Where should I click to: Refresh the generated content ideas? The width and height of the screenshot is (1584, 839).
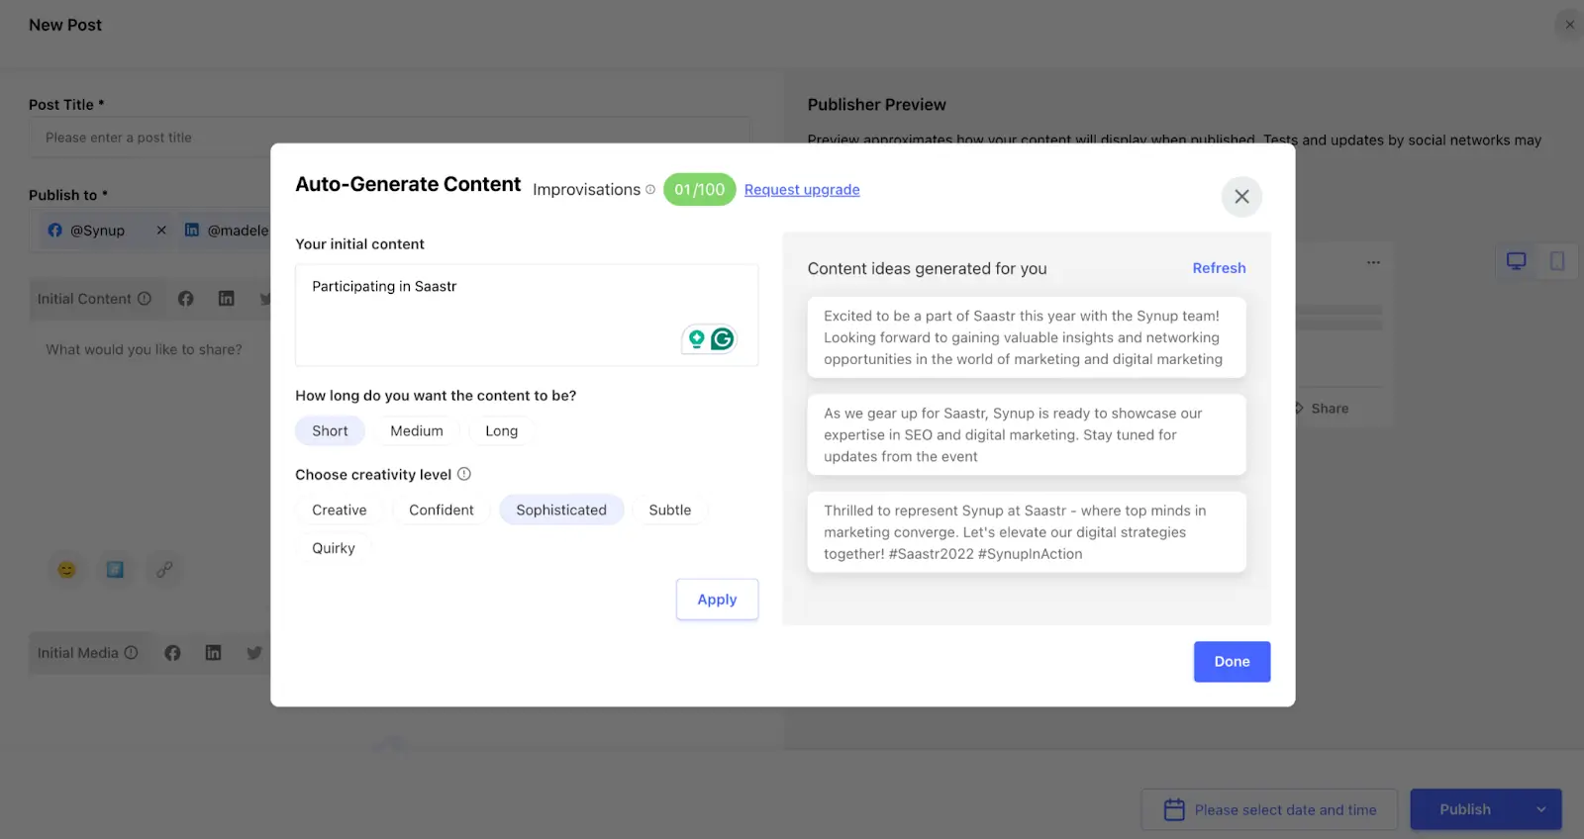[1219, 268]
